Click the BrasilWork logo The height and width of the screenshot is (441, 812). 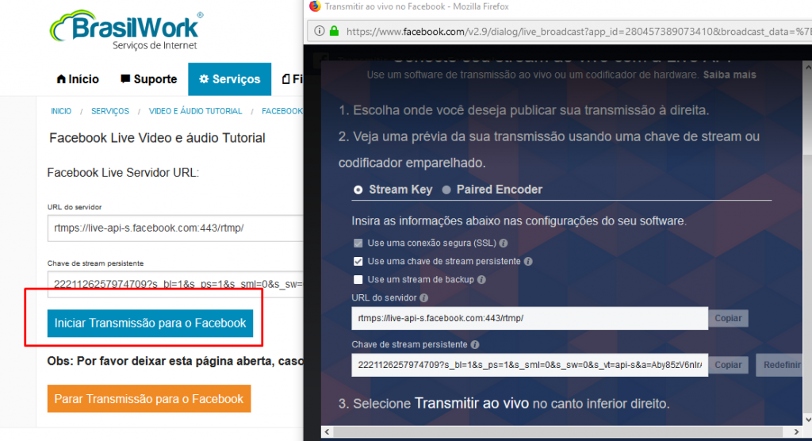(x=127, y=30)
